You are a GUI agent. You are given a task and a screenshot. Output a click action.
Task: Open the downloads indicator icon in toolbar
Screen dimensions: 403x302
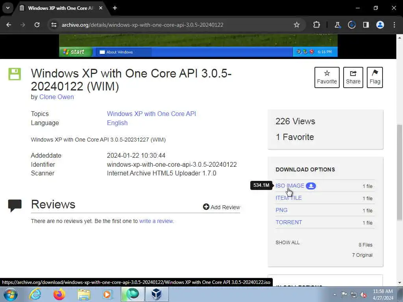(x=351, y=25)
